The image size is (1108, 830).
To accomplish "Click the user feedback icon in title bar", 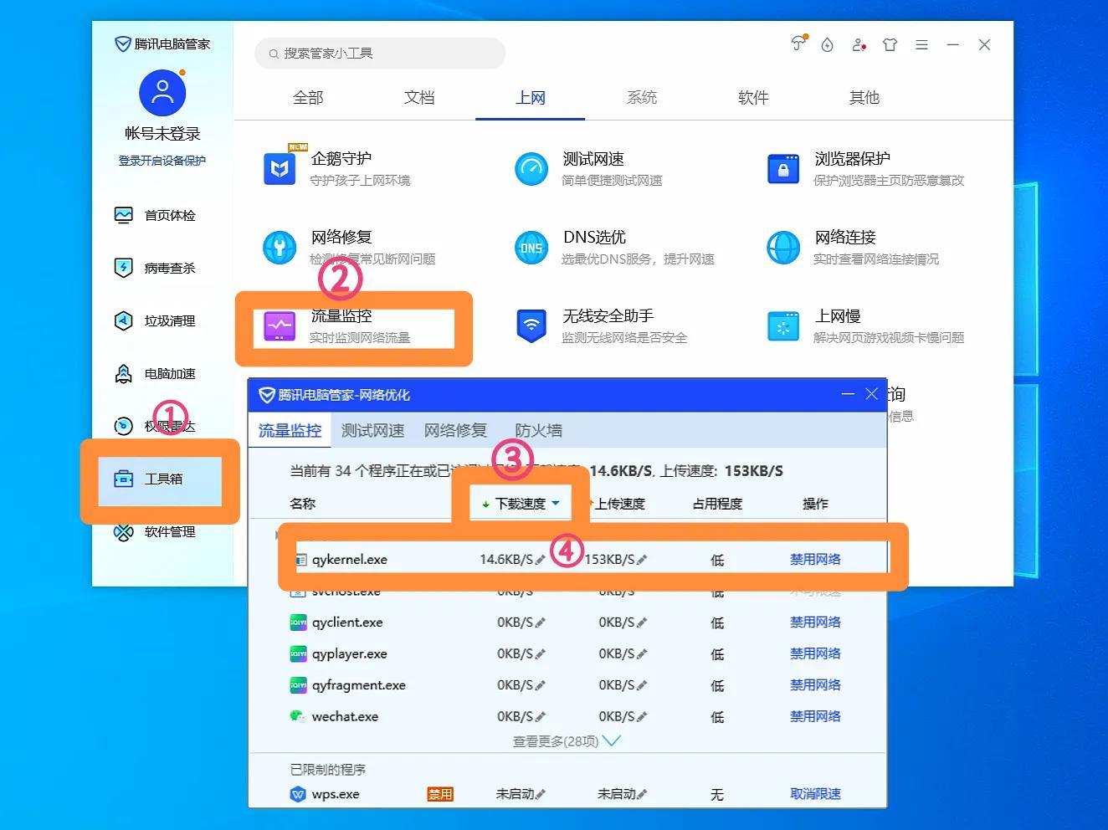I will 859,45.
